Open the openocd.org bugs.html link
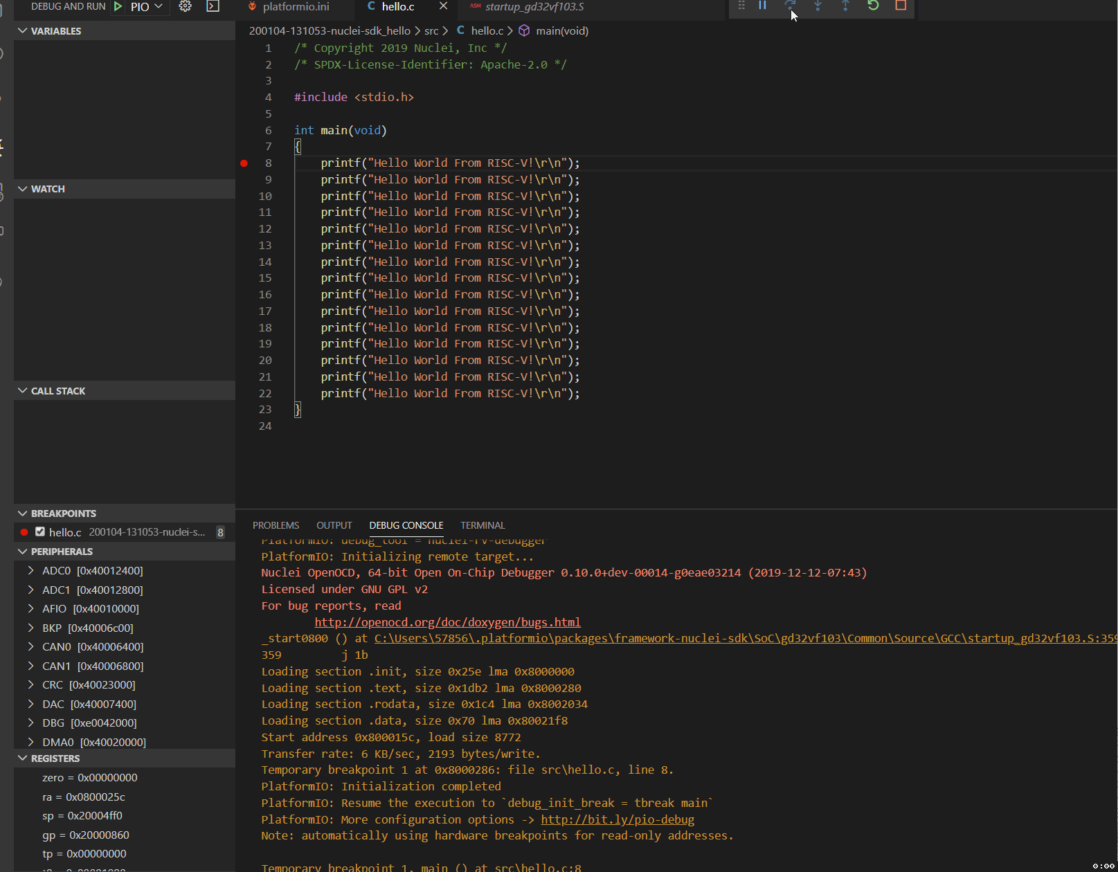This screenshot has height=872, width=1118. pyautogui.click(x=447, y=622)
